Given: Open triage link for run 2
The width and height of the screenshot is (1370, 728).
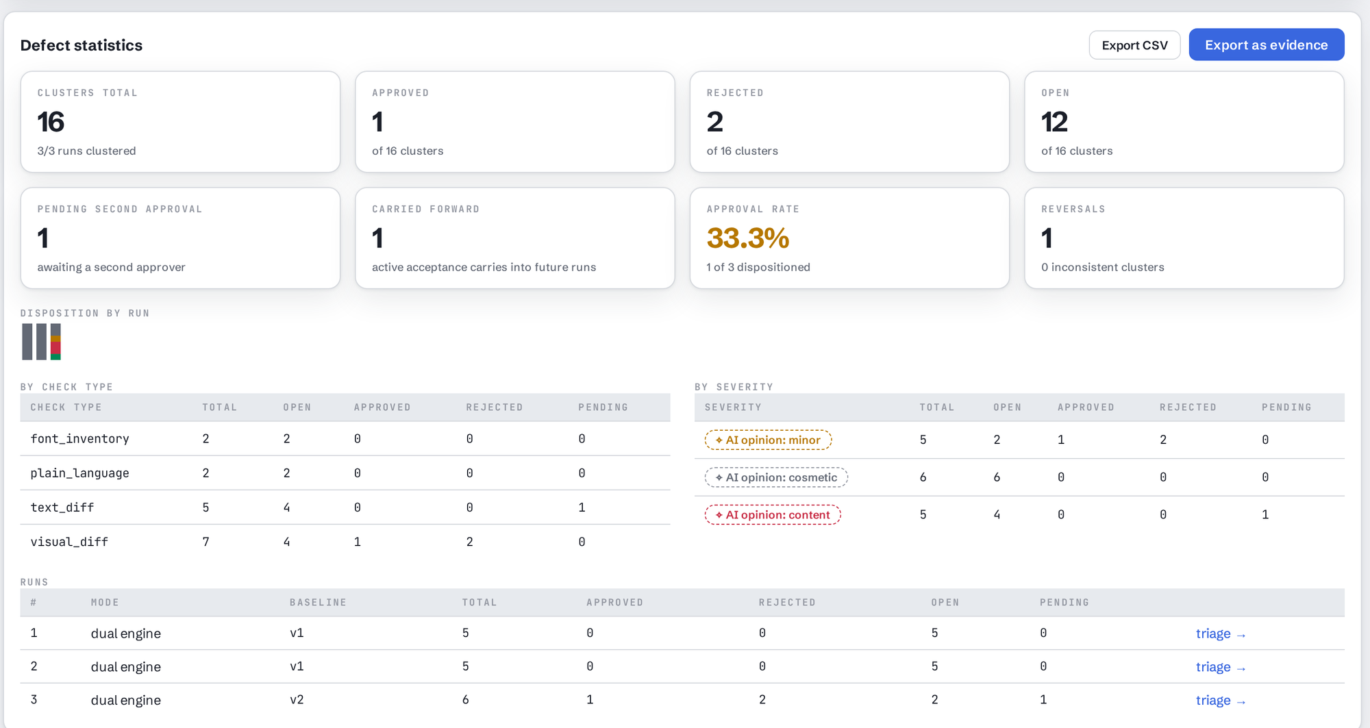Looking at the screenshot, I should pyautogui.click(x=1220, y=667).
